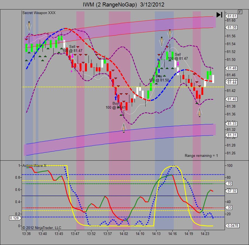Click the 0.128 left axis marker

pos(15,218)
